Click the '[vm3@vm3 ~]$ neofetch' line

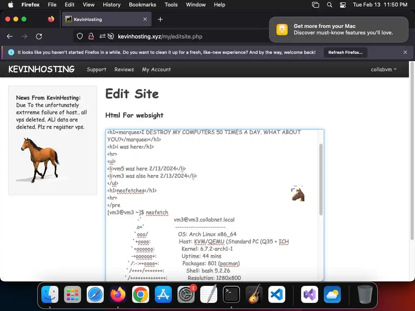click(138, 212)
